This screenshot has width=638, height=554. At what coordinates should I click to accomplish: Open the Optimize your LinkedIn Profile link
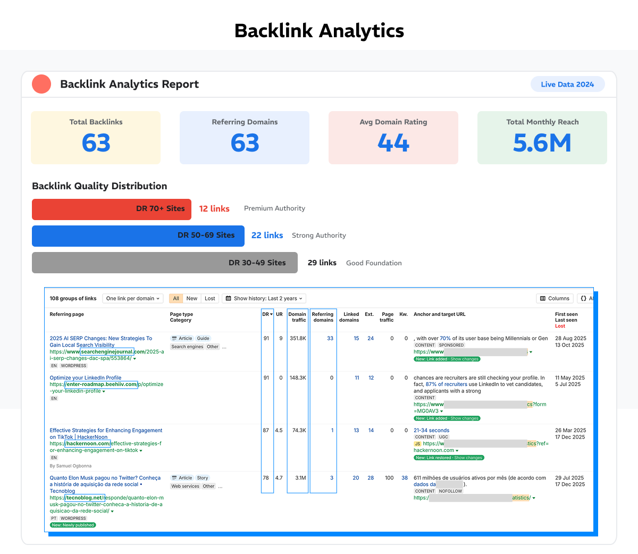(86, 378)
